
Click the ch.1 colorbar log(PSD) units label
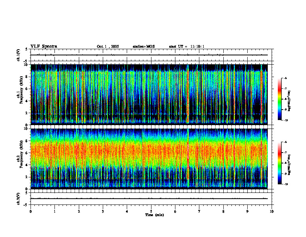pos(289,101)
